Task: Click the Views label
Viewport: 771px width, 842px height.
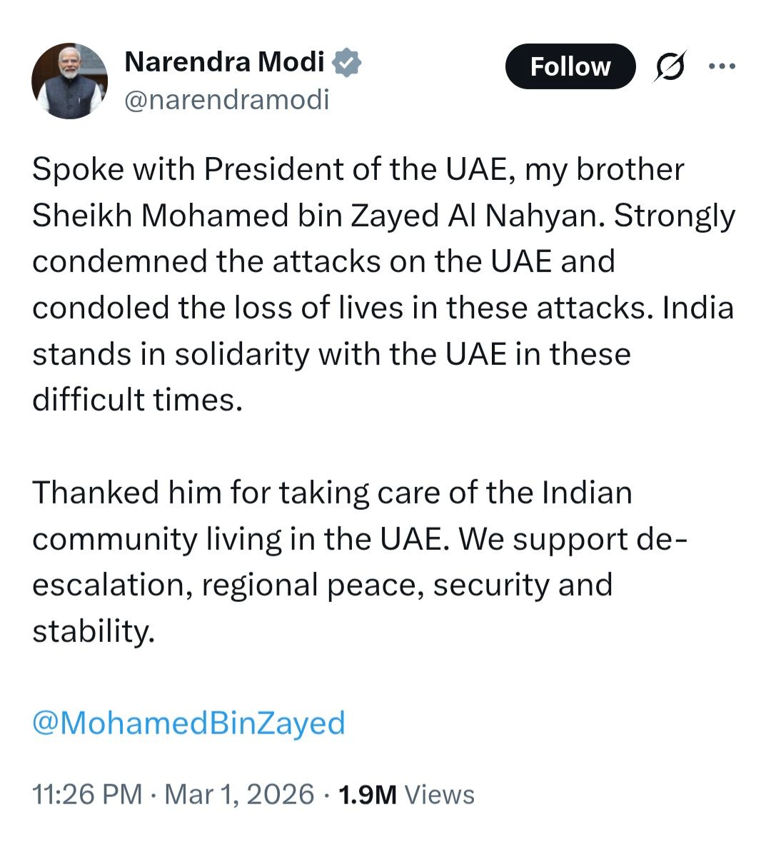Action: [x=439, y=794]
